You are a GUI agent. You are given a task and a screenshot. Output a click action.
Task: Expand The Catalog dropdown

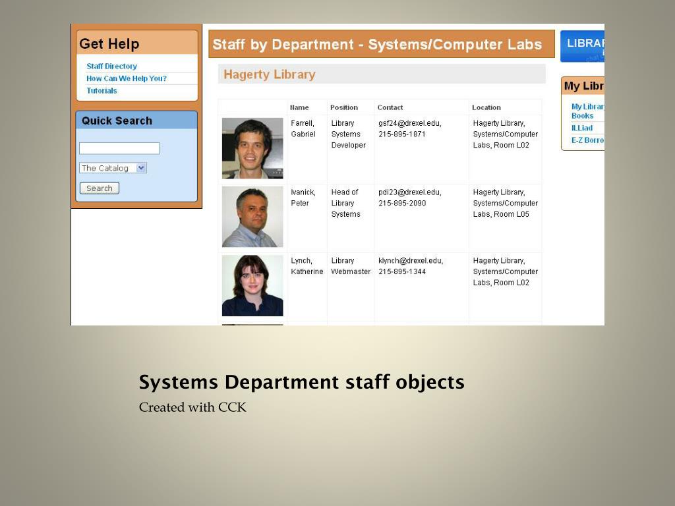pos(113,168)
